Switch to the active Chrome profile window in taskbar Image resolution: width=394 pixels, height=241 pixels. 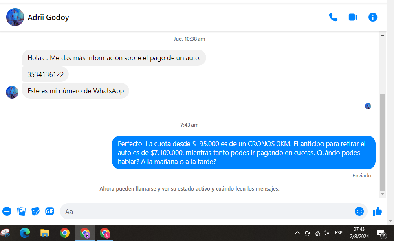(x=85, y=233)
